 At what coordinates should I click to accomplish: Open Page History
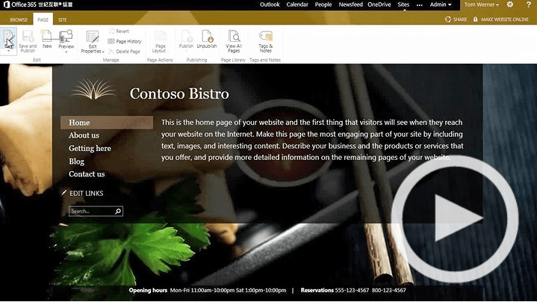(125, 41)
